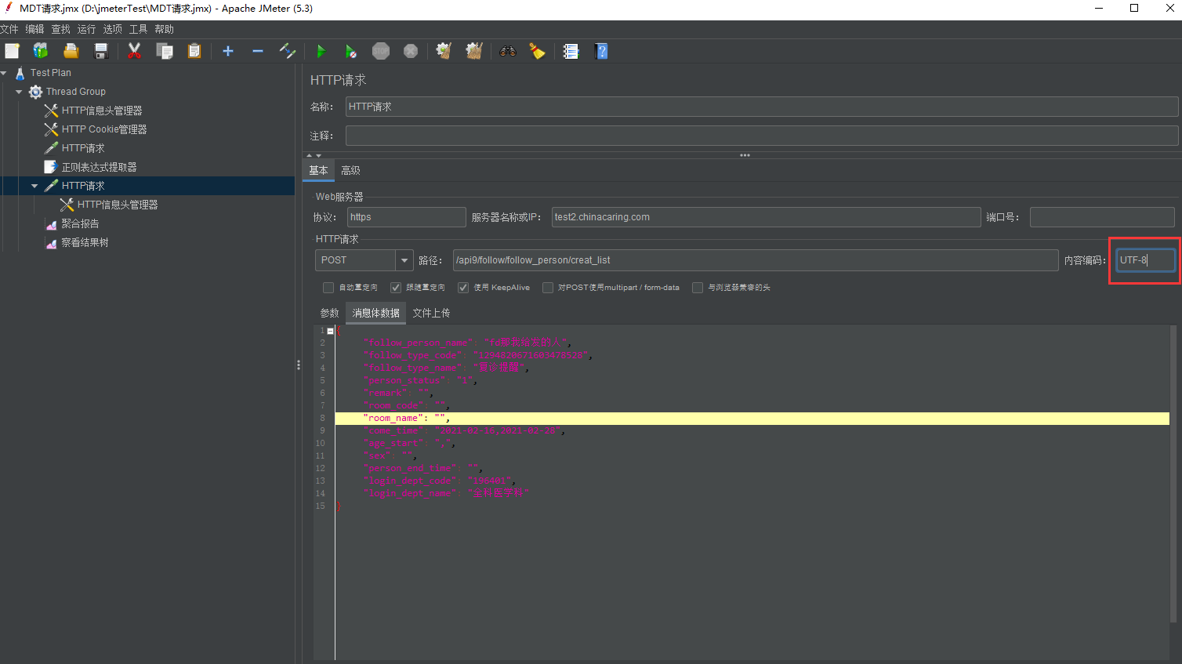Open the 工具 menu

(x=138, y=29)
